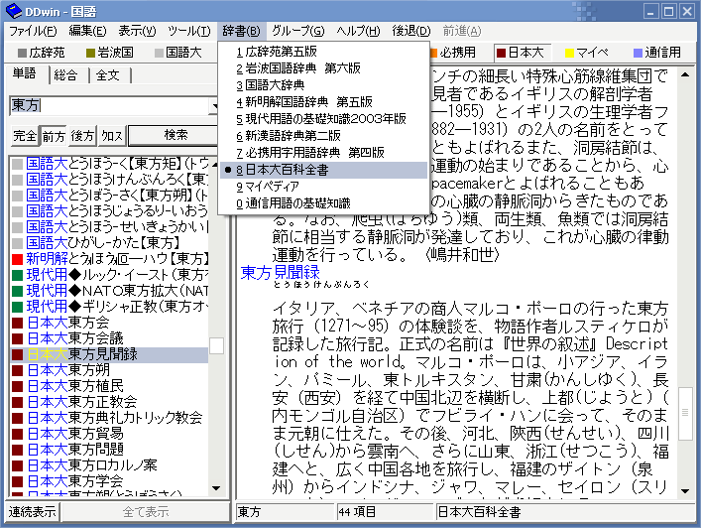Open the ツール(T) menu
This screenshot has height=528, width=701.
(x=188, y=31)
